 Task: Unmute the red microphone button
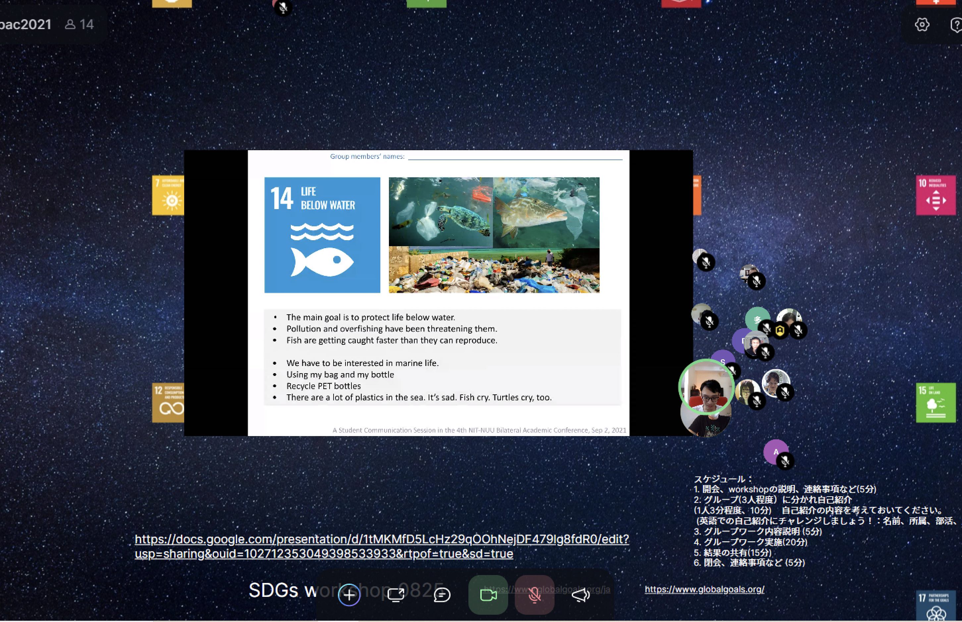click(x=534, y=595)
